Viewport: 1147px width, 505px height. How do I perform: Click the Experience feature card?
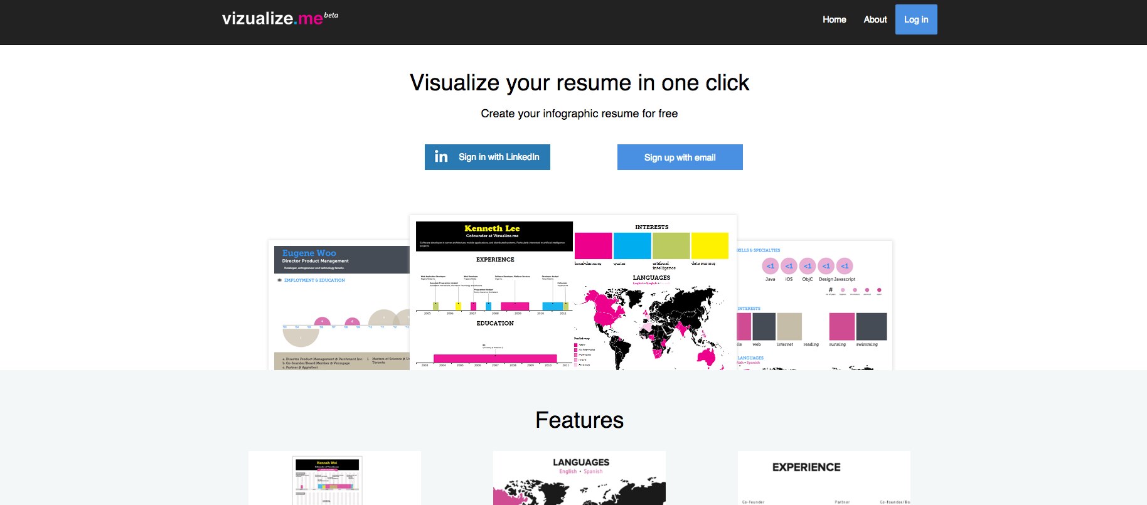pos(824,478)
